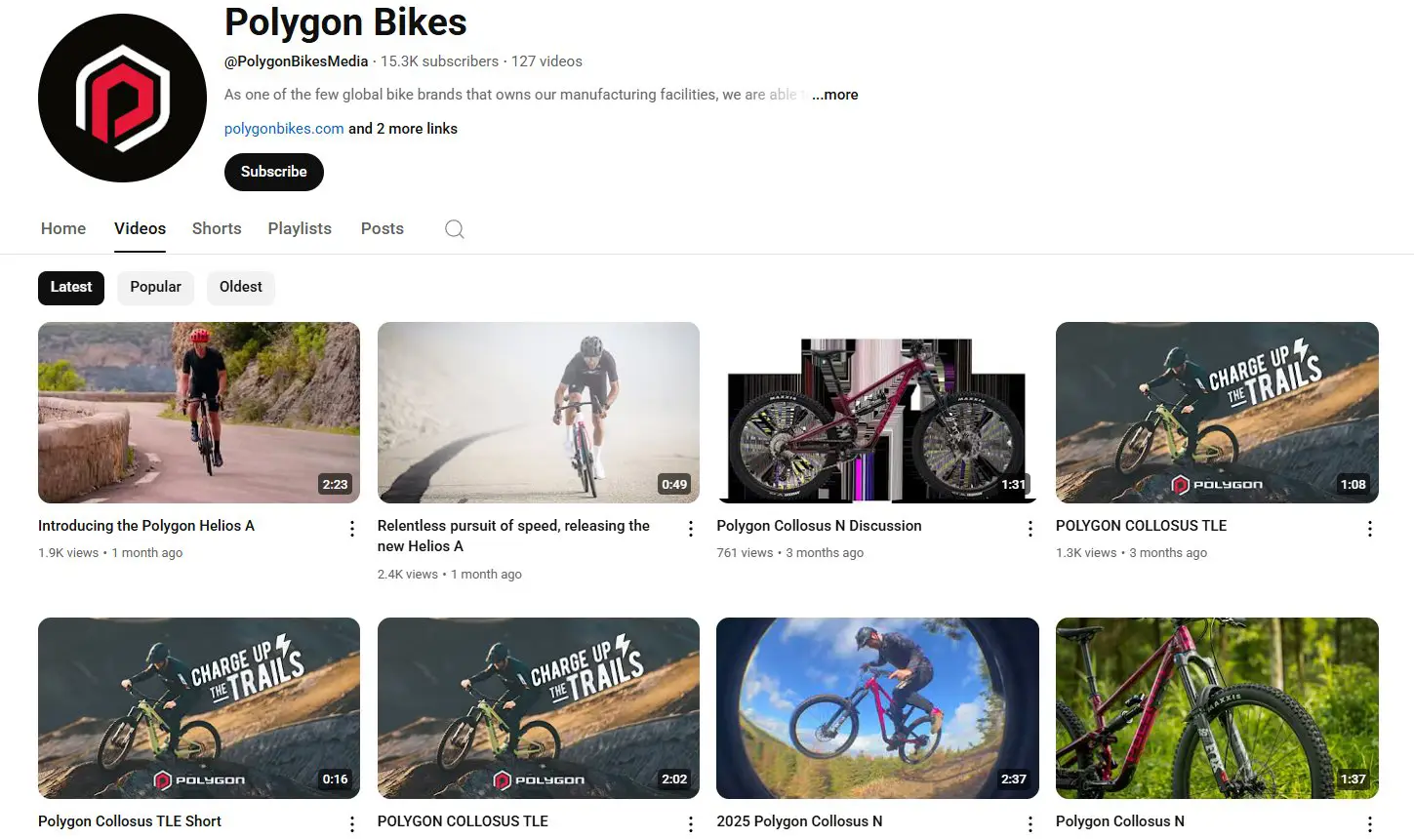Toggle the "Latest" sort filter chip
Image resolution: width=1414 pixels, height=839 pixels.
[70, 287]
